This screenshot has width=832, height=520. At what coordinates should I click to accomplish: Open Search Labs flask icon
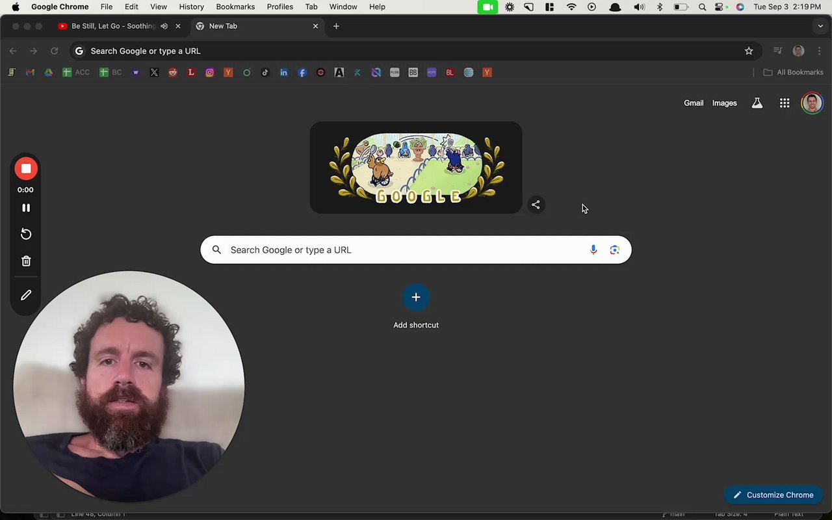(757, 103)
